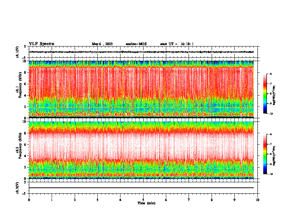Click time axis tick label "2"
The image size is (290, 224).
[75, 200]
